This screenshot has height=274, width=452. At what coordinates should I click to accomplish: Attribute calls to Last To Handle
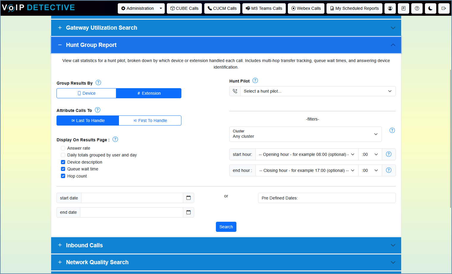pyautogui.click(x=88, y=121)
